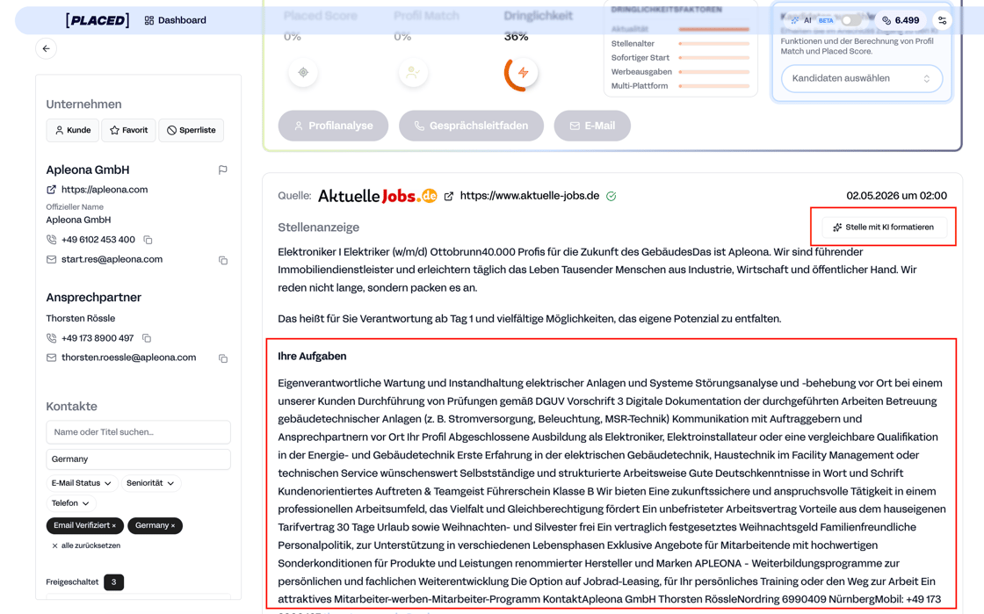
Task: Open the https://apleona.com link
Action: point(105,190)
